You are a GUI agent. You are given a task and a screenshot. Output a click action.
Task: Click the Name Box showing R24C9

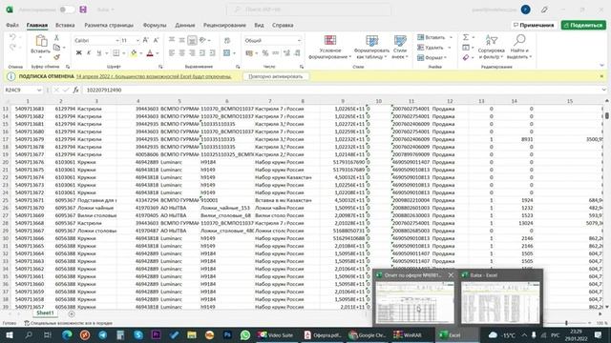pyautogui.click(x=23, y=90)
